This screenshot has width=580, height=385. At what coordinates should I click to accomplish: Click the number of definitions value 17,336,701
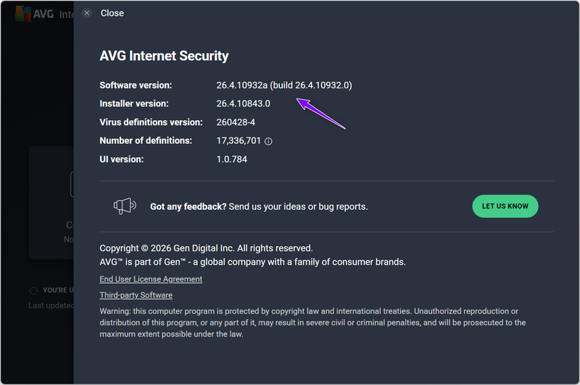coord(239,140)
